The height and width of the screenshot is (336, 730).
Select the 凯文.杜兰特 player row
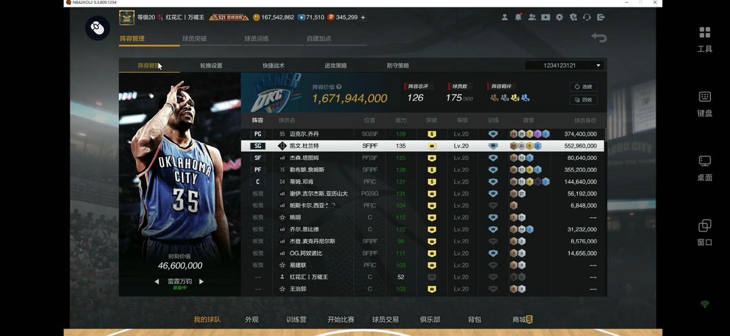click(422, 146)
